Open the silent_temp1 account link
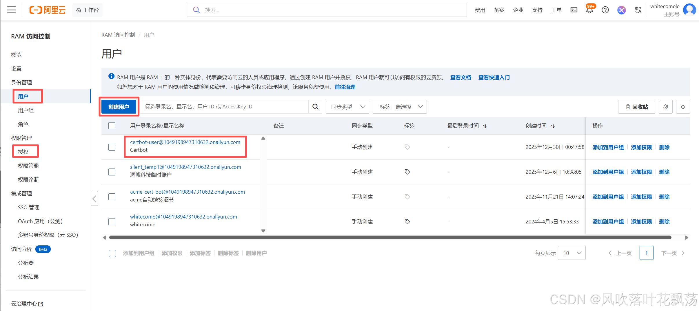 click(185, 167)
